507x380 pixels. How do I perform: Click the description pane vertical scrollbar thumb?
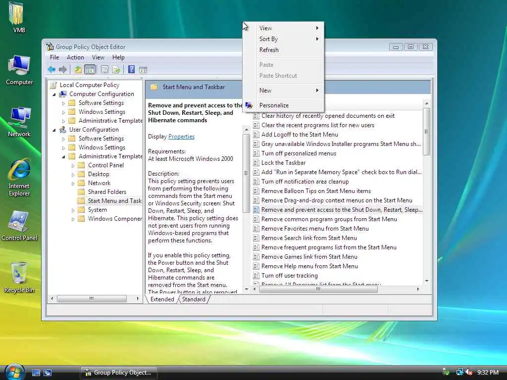(x=246, y=173)
